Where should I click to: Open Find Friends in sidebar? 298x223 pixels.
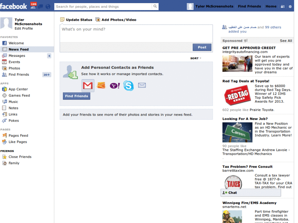click(27, 75)
